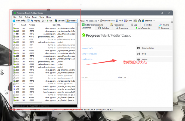Viewport: 185px width, 121px height.
Task: Open the Documentation link
Action: point(148,48)
